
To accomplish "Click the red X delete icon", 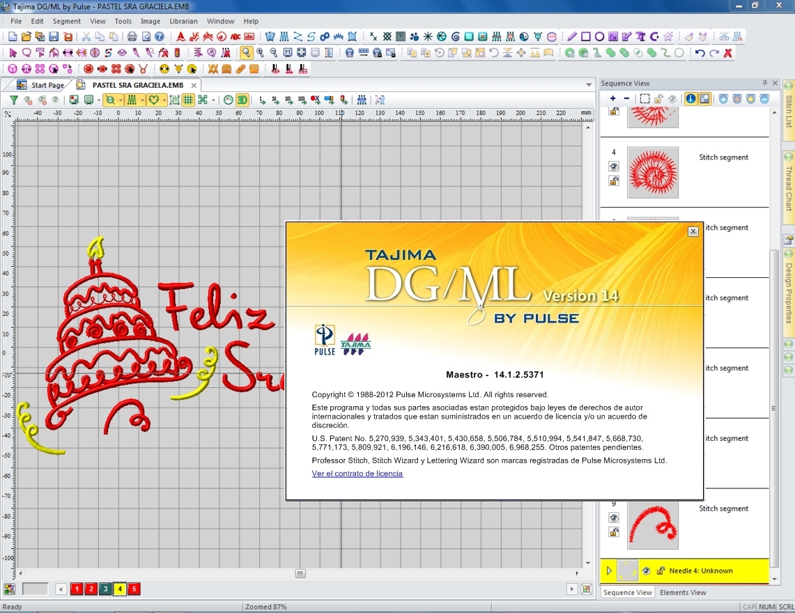I will coord(727,53).
